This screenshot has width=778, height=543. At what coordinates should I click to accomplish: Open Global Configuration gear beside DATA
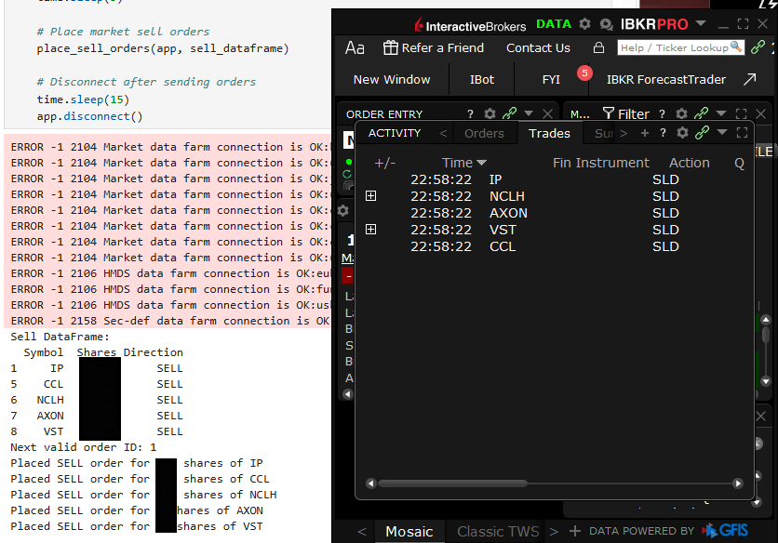click(x=585, y=24)
